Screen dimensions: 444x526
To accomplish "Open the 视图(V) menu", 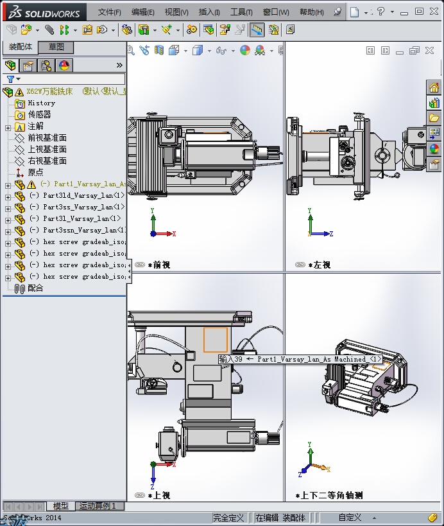I will point(176,12).
